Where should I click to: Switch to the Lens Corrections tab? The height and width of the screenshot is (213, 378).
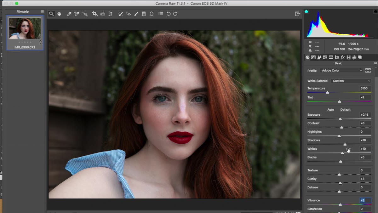click(x=337, y=57)
